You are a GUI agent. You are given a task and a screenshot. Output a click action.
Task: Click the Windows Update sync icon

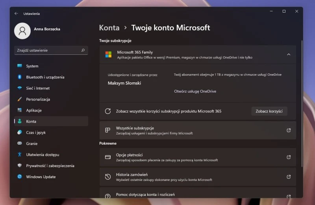pyautogui.click(x=19, y=177)
